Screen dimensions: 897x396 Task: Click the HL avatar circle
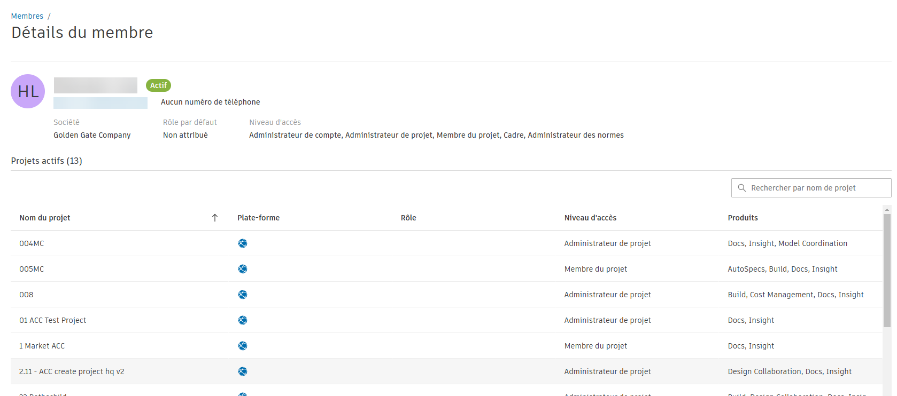coord(28,91)
